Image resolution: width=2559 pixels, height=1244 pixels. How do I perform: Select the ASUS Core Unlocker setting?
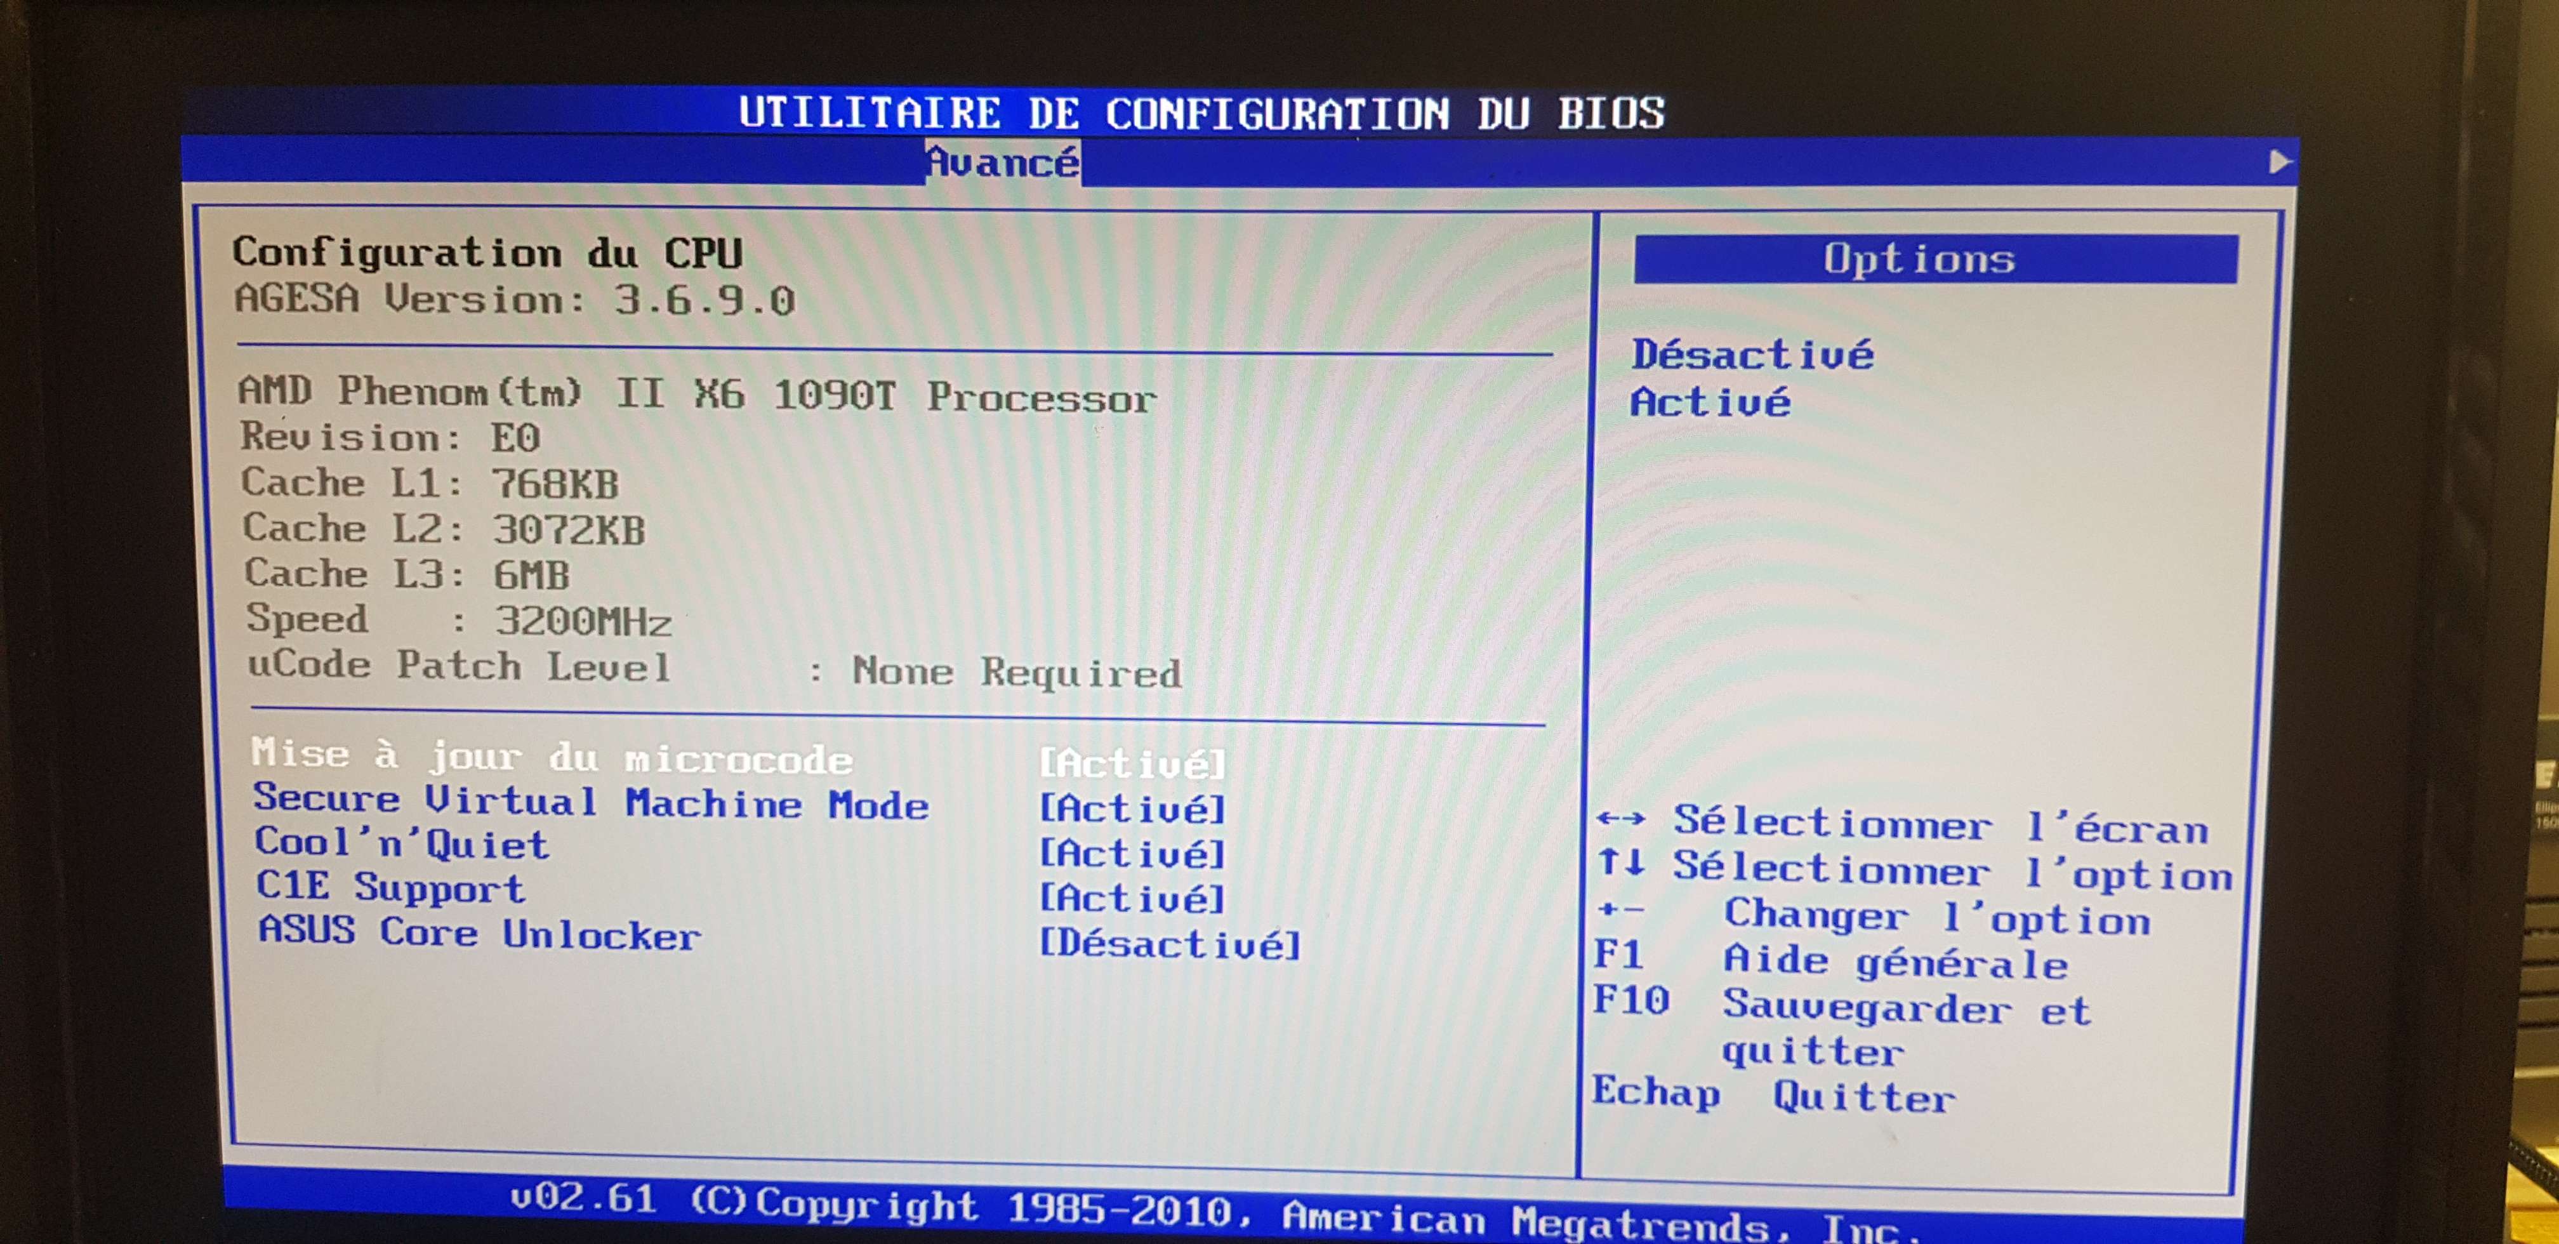click(x=480, y=933)
